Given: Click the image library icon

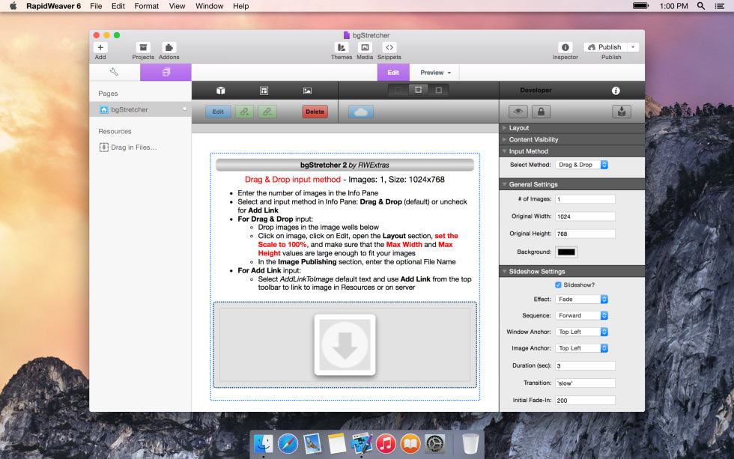Looking at the screenshot, I should tap(307, 91).
